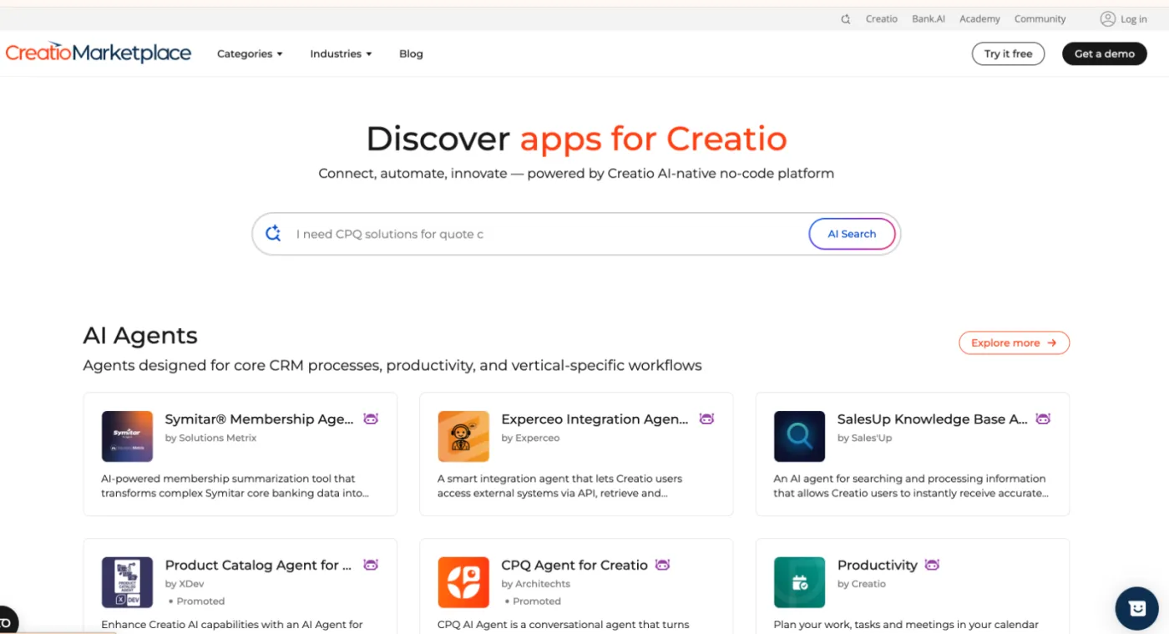
Task: Open the Blog menu item
Action: (411, 53)
